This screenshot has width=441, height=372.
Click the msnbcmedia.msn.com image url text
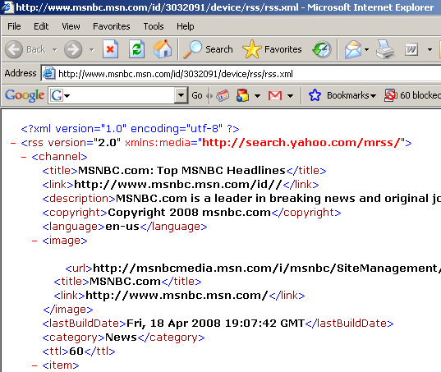[267, 268]
